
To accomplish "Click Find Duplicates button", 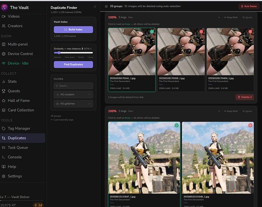I will tap(73, 65).
